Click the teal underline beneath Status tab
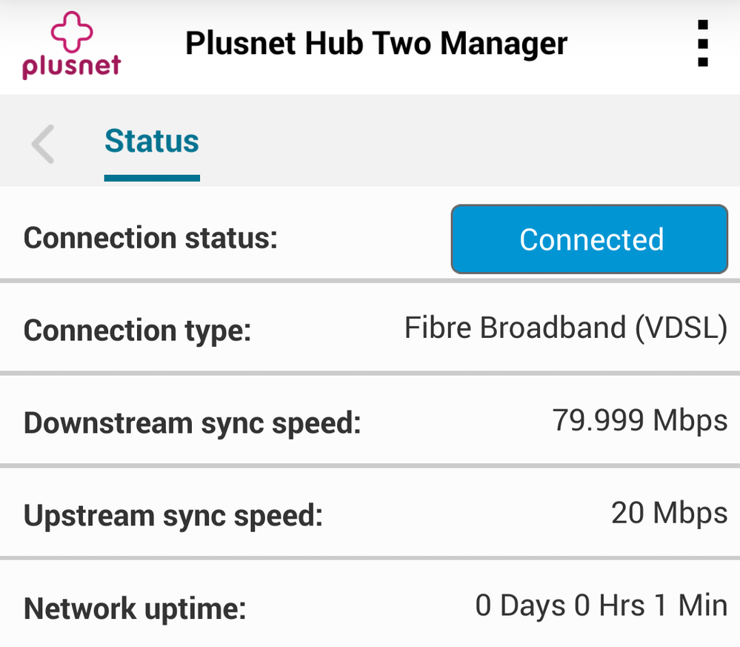740x647 pixels. pyautogui.click(x=152, y=178)
